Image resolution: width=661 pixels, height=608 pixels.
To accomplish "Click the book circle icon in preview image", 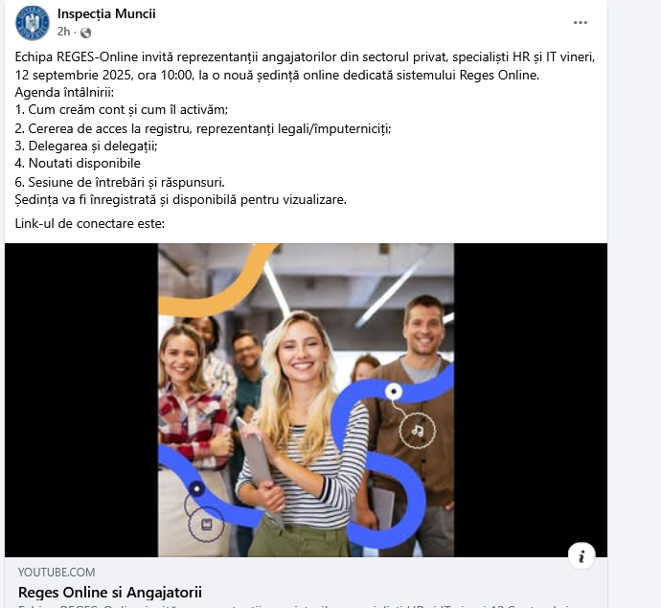I will tap(206, 524).
